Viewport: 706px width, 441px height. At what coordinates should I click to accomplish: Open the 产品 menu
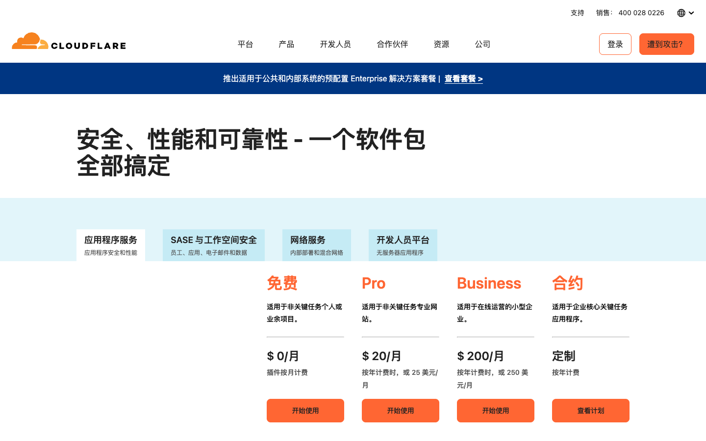[x=286, y=44]
